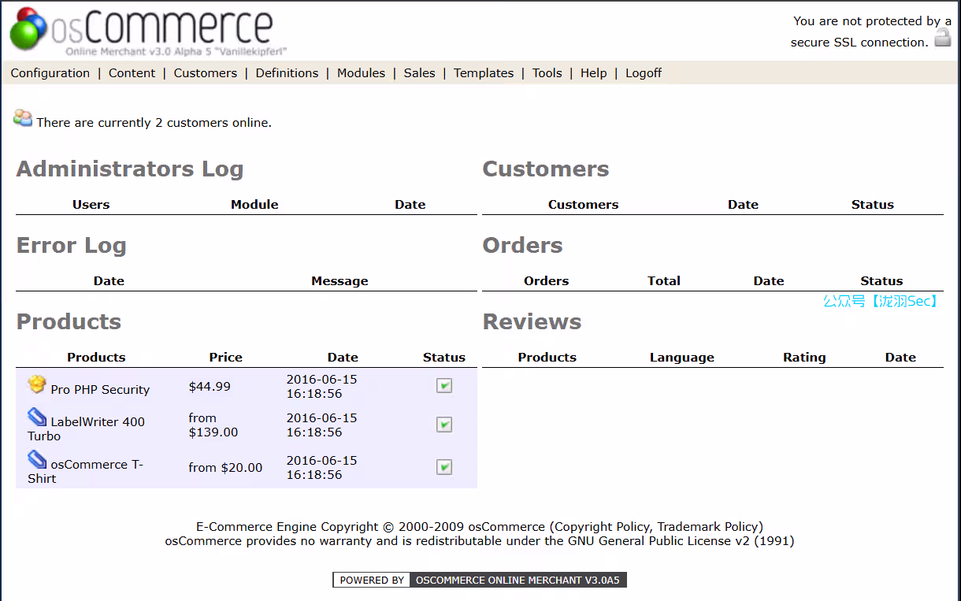Click the customers online people icon
Screen dimensions: 961x601
23,119
